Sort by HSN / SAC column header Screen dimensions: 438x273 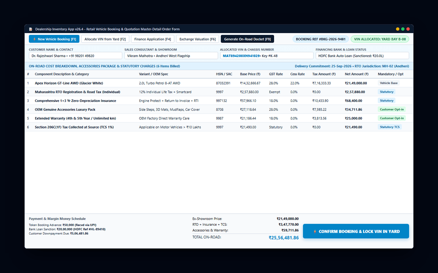click(x=224, y=74)
